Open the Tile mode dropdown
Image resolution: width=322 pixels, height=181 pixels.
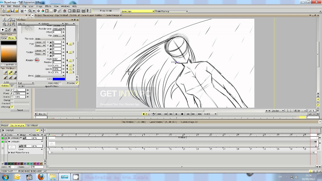click(x=50, y=39)
